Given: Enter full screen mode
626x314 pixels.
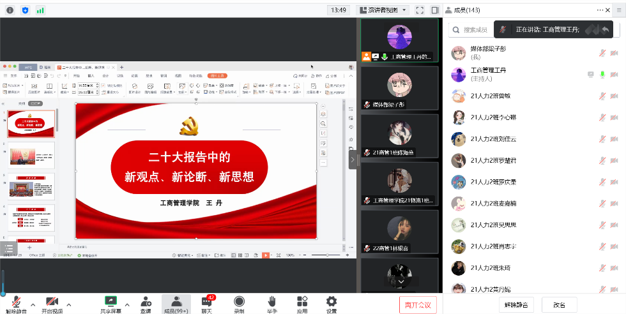Looking at the screenshot, I should pos(420,10).
